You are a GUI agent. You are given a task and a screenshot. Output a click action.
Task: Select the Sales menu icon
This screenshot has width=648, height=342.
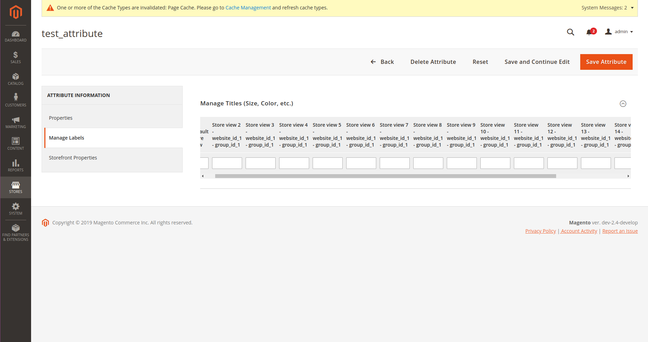(x=15, y=57)
